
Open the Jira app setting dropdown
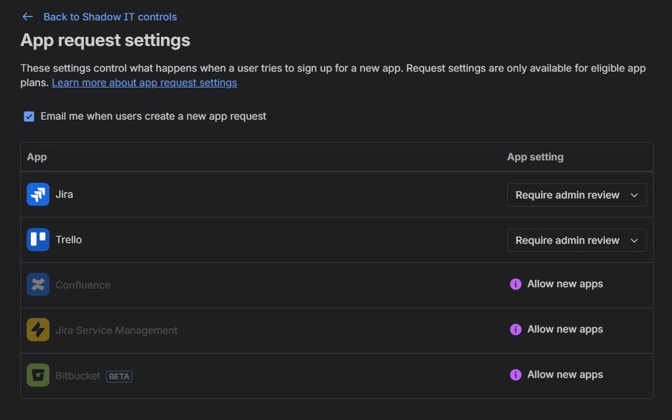[576, 195]
